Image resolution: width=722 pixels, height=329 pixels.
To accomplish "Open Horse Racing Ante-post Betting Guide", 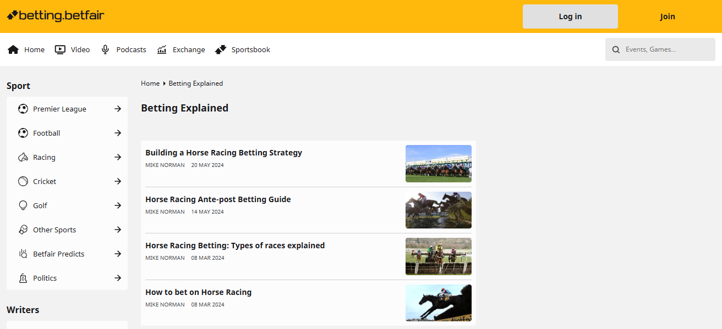I will click(x=218, y=199).
